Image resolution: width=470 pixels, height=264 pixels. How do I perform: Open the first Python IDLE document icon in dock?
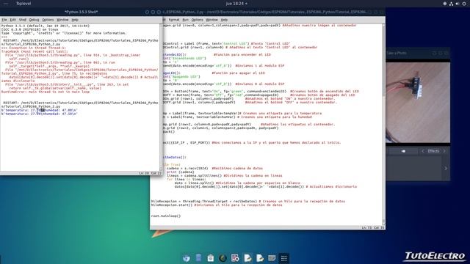coord(247,258)
